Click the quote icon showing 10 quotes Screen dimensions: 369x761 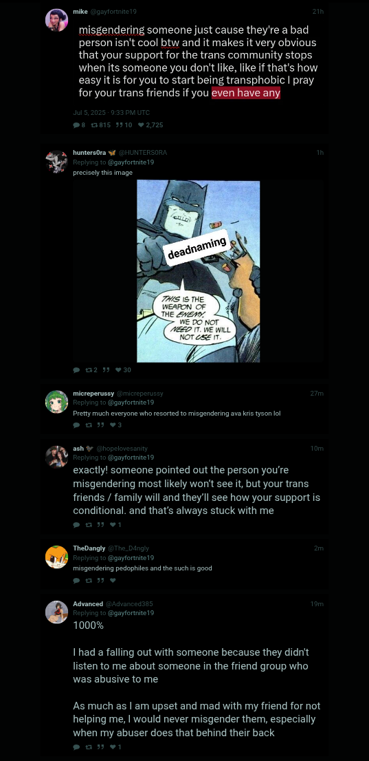[120, 125]
